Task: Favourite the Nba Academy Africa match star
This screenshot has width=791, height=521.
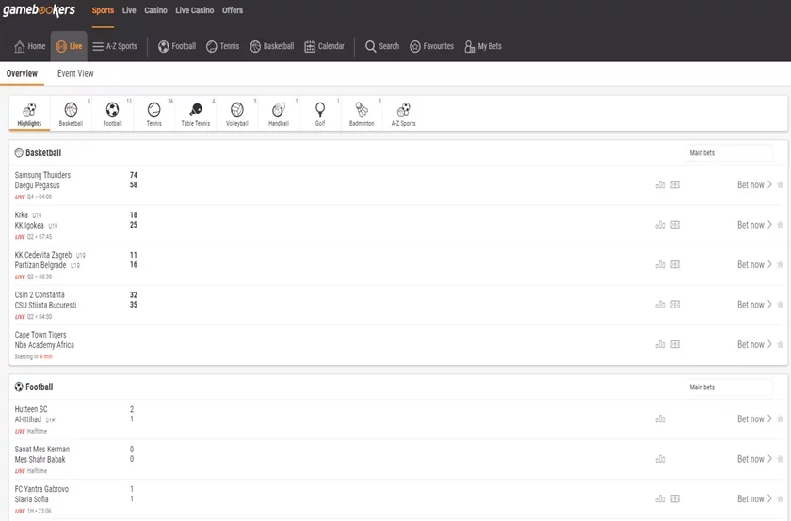Action: [x=781, y=344]
